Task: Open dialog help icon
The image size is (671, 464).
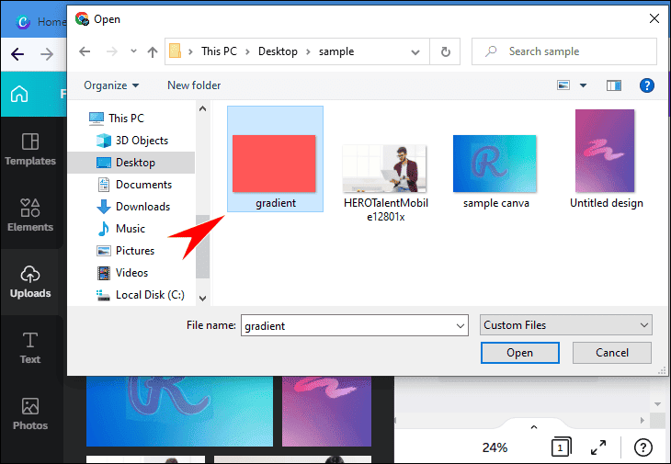Action: point(646,85)
